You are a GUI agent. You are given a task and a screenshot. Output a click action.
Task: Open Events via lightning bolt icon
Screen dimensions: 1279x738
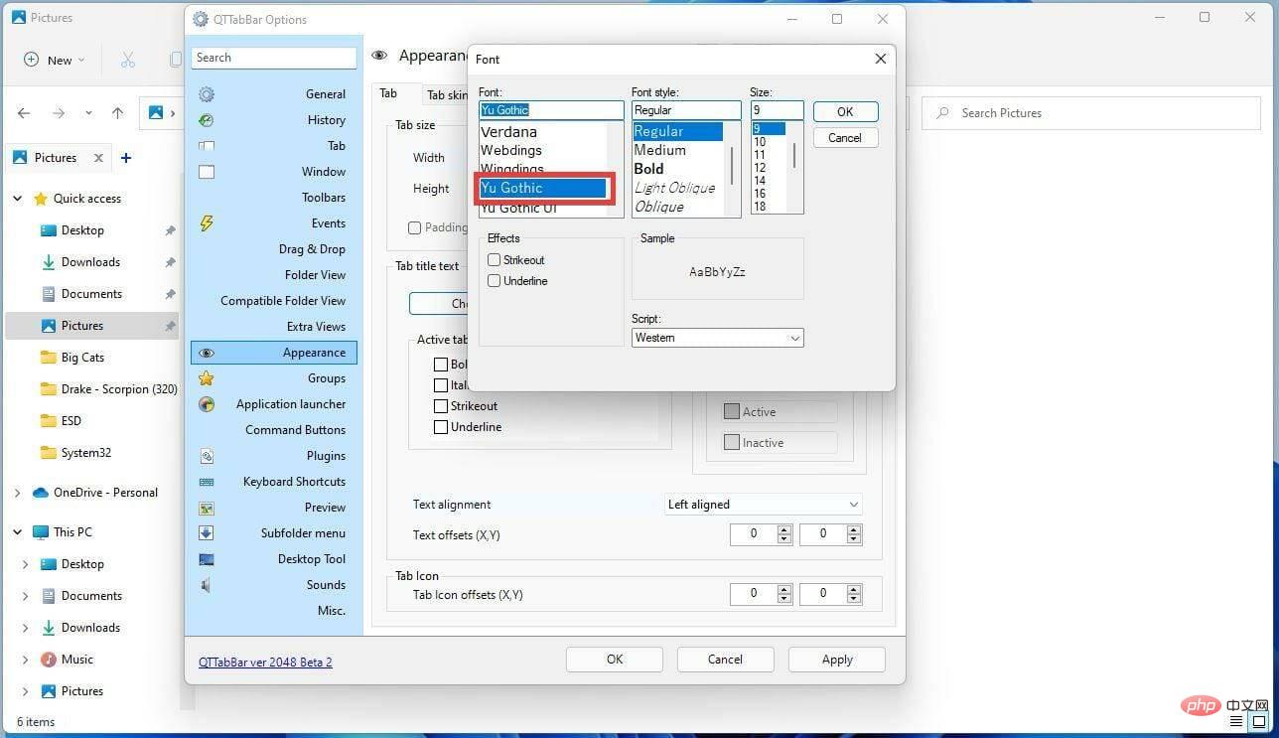[x=207, y=223]
